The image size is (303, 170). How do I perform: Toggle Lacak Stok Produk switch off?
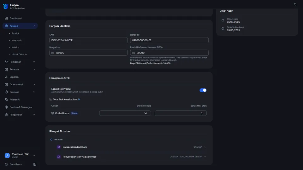coord(203,90)
